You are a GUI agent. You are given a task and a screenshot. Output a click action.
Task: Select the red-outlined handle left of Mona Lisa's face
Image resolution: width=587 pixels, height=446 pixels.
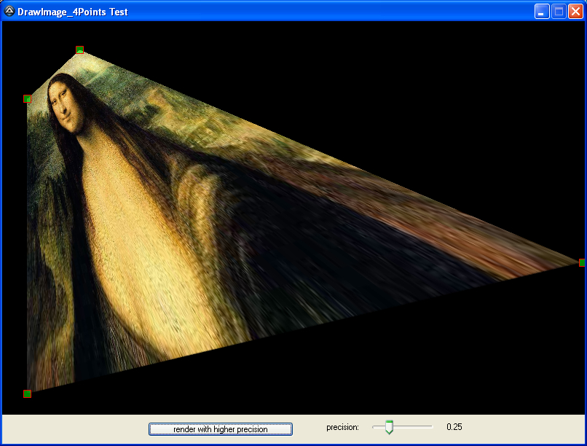pyautogui.click(x=28, y=98)
